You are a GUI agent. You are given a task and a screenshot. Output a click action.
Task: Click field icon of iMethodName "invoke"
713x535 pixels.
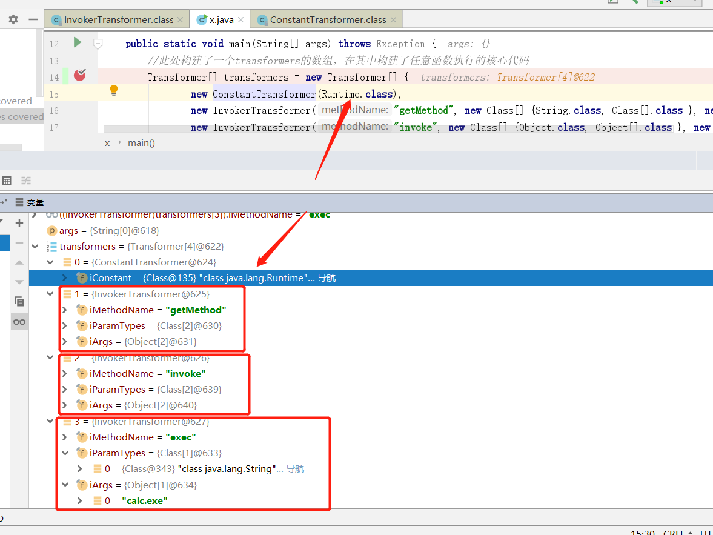pos(81,374)
